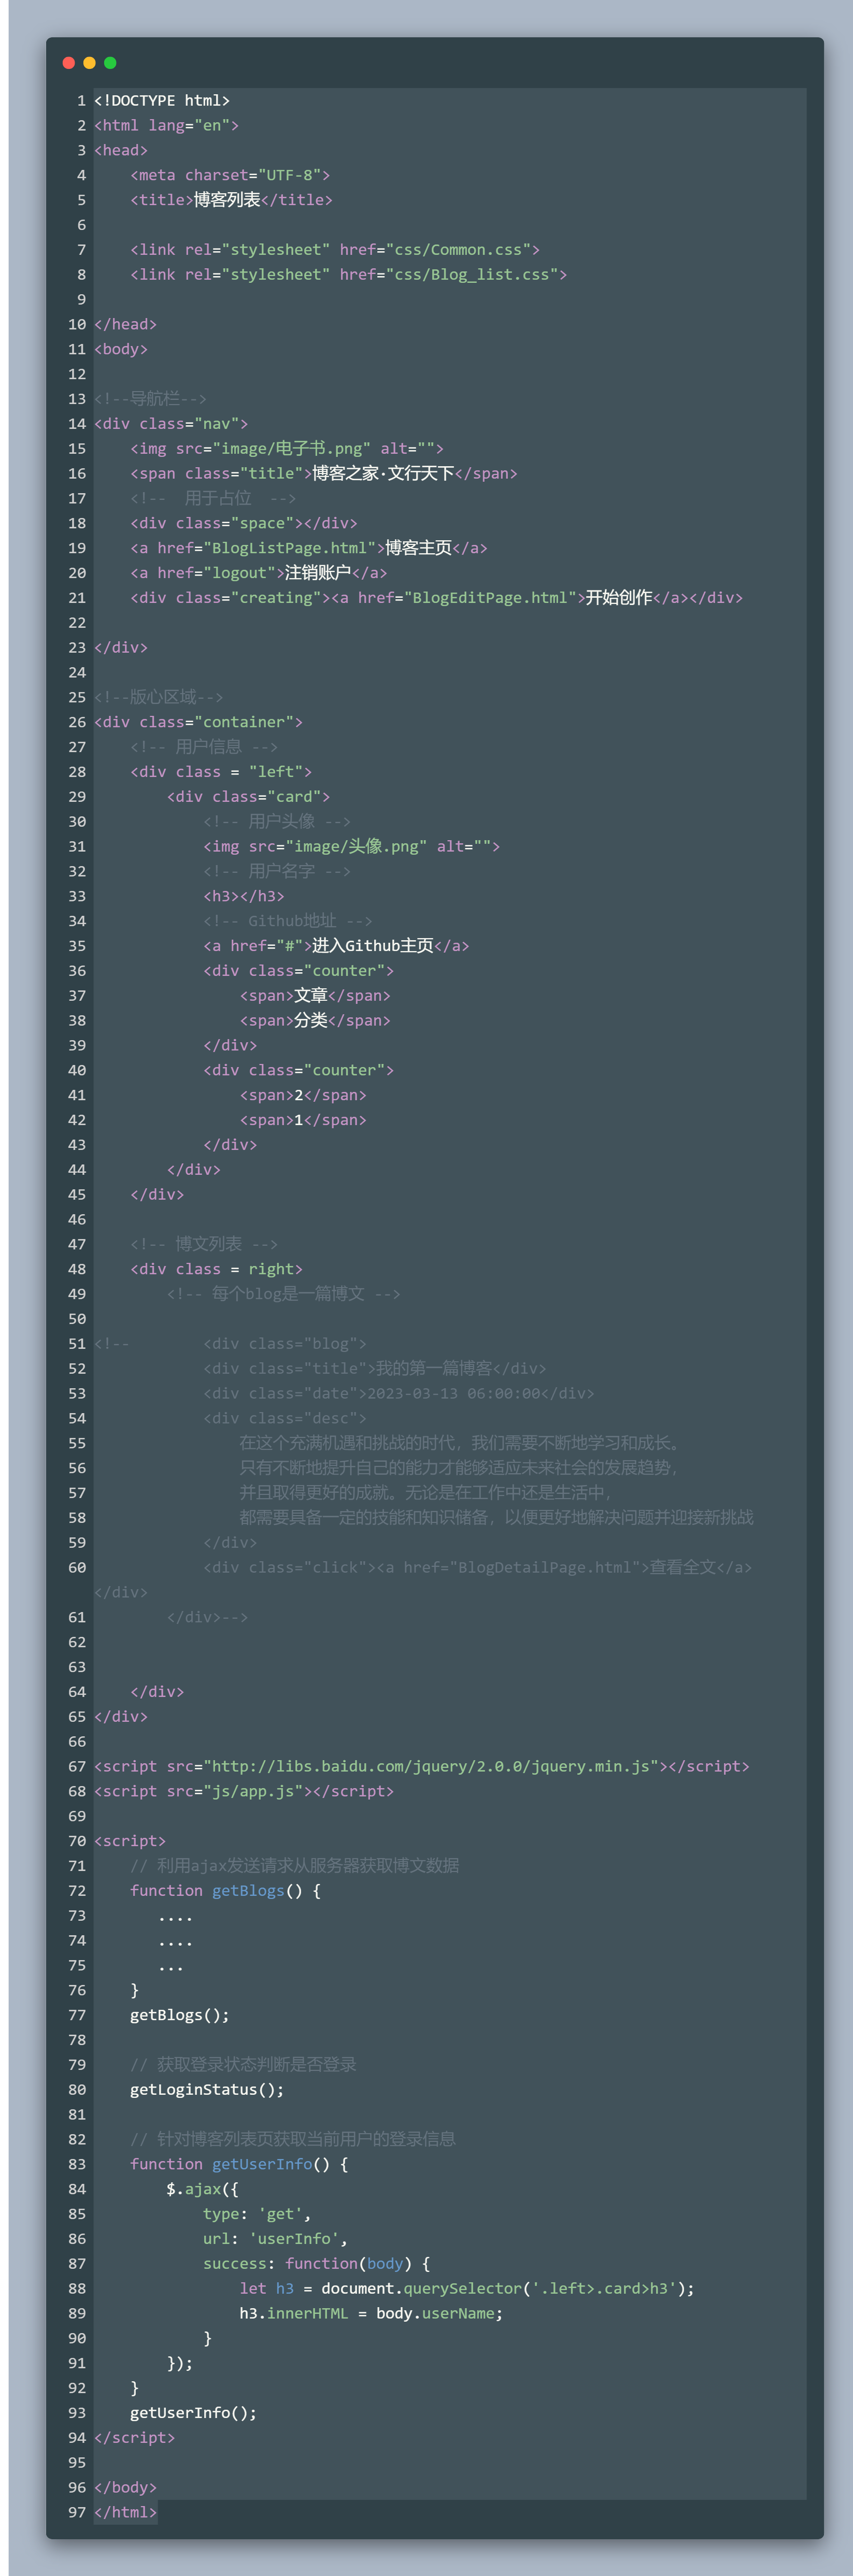This screenshot has width=853, height=2576.
Task: Click the getUserInfo(); call line
Action: 193,2414
